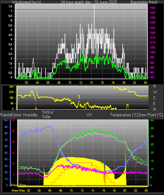Click the green 35 temperature axis value
The width and height of the screenshot is (164, 195).
pos(152,128)
